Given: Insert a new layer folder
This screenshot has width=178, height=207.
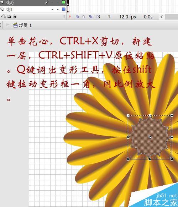Looking at the screenshot, I should (9, 16).
